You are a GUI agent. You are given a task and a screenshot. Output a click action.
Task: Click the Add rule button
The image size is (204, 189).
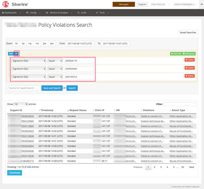point(176,54)
